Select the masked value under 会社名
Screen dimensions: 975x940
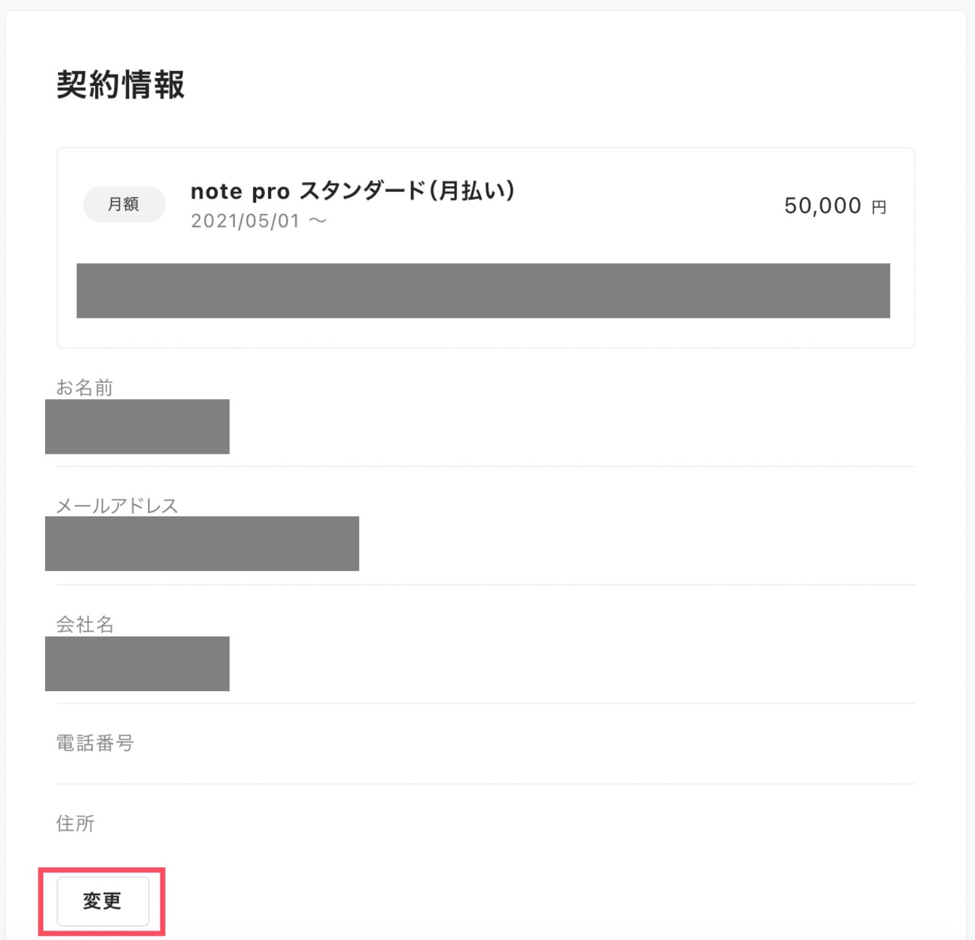point(137,664)
